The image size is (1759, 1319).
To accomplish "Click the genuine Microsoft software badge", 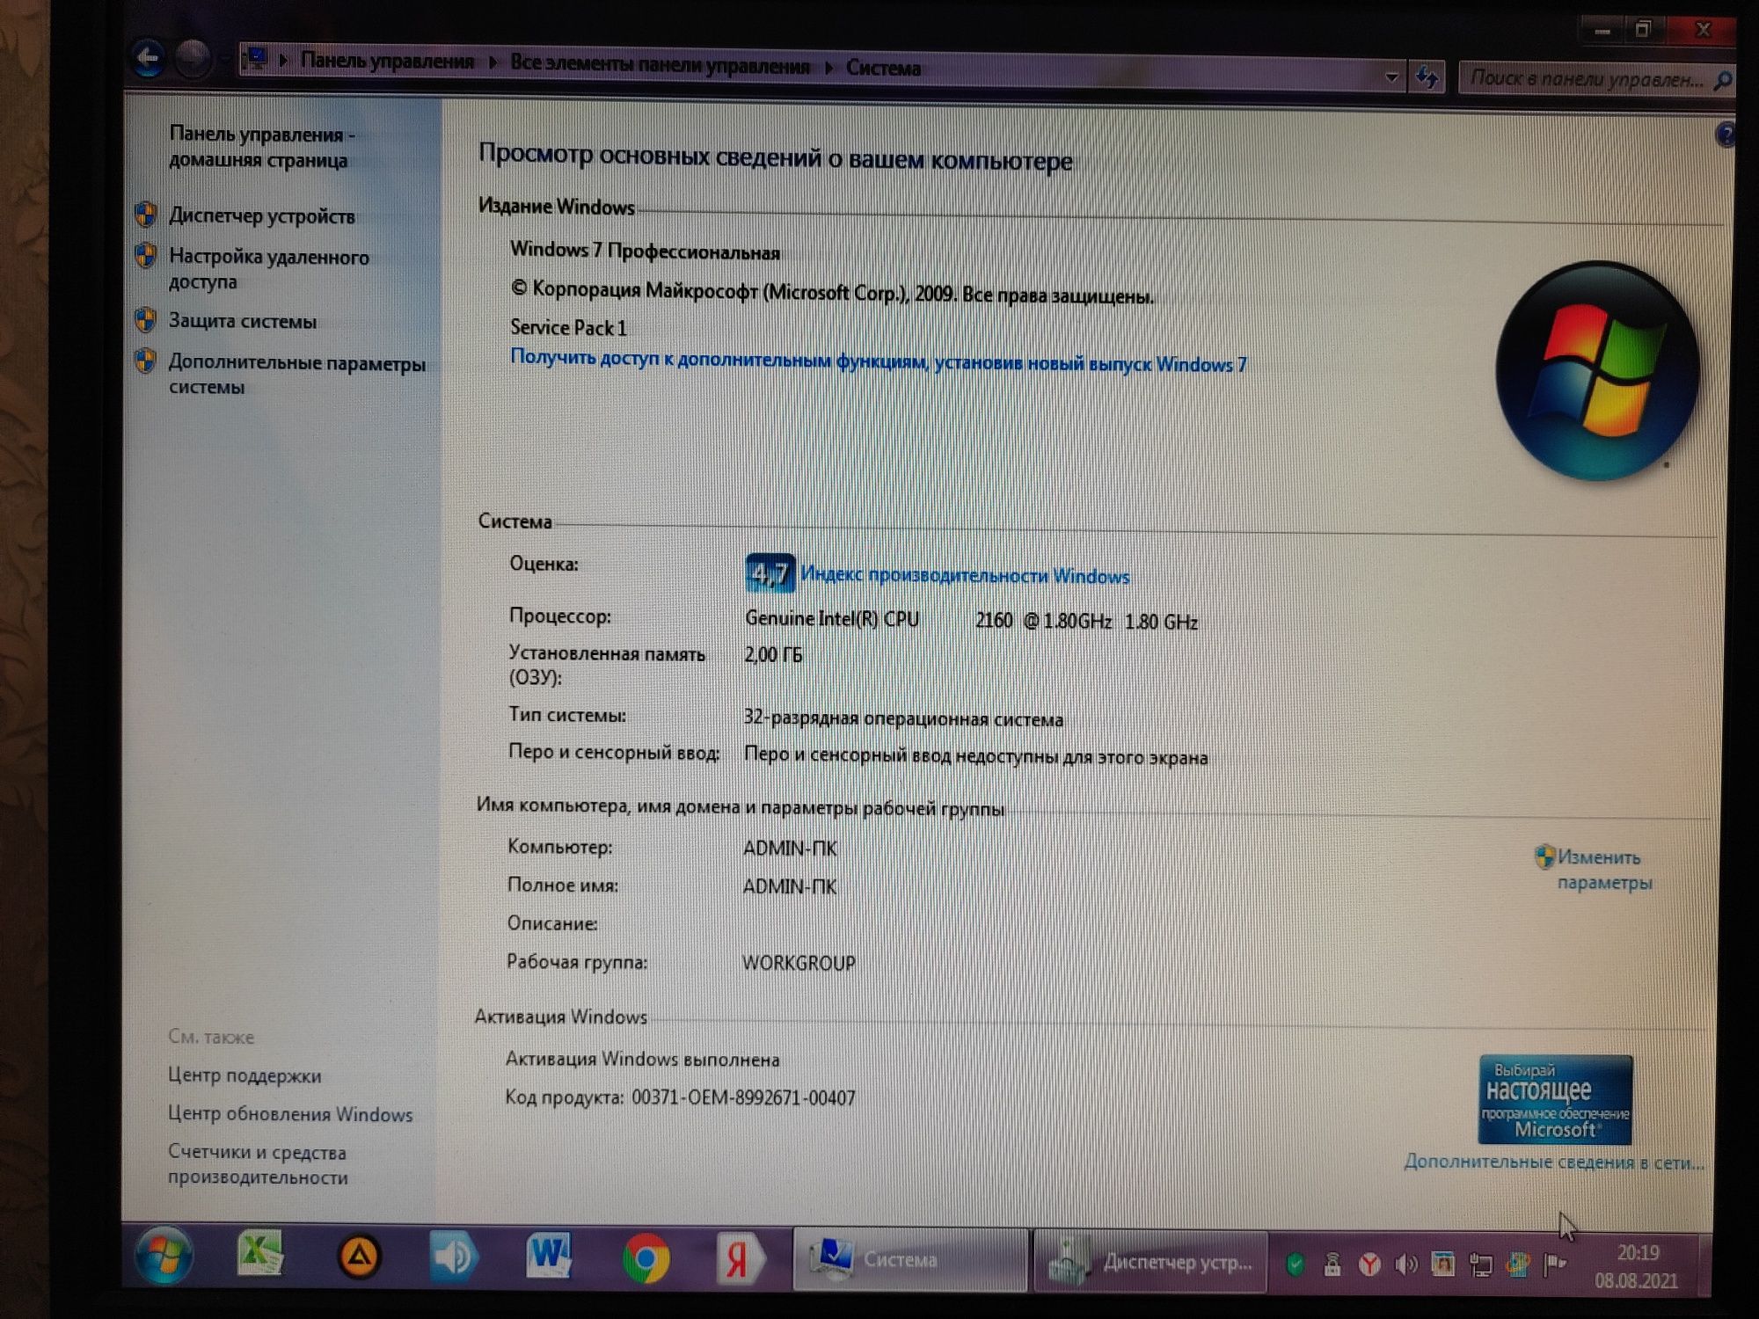I will click(1555, 1100).
